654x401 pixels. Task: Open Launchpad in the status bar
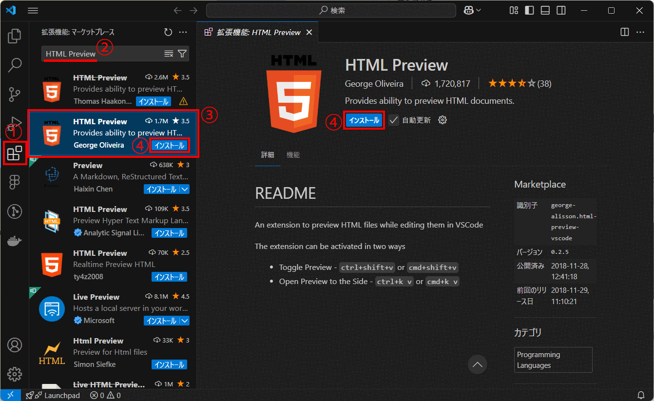tap(53, 395)
